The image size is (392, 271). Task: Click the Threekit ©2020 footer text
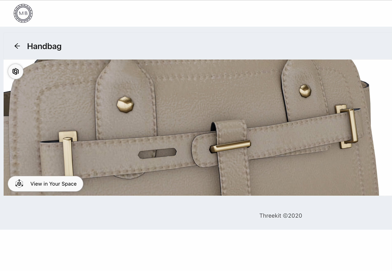tap(281, 216)
